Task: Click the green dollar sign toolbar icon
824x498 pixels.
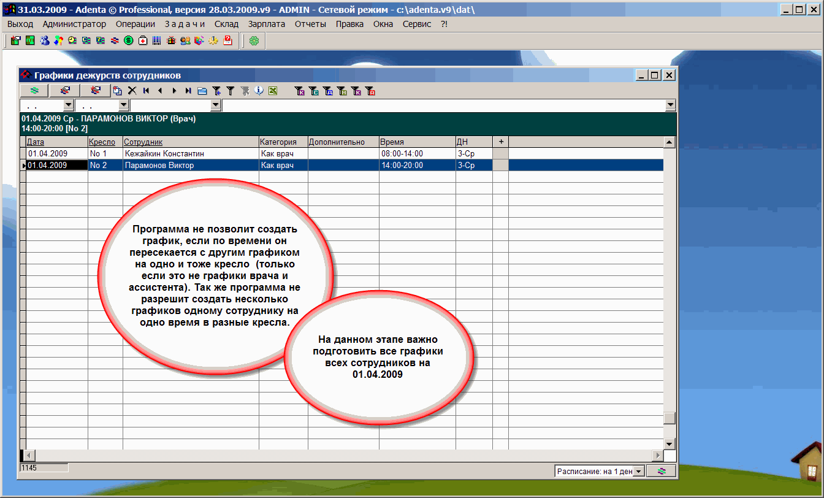Action: (129, 41)
